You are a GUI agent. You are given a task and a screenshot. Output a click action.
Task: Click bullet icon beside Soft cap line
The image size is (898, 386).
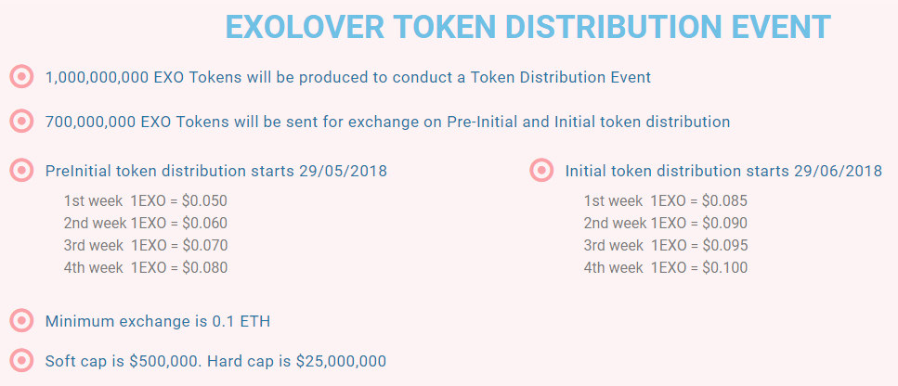(21, 361)
